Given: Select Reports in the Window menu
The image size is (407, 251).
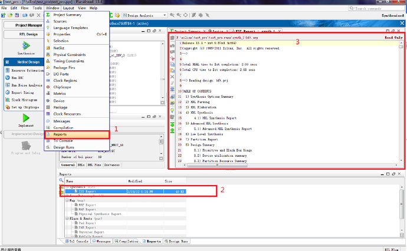Looking at the screenshot, I should (77, 134).
